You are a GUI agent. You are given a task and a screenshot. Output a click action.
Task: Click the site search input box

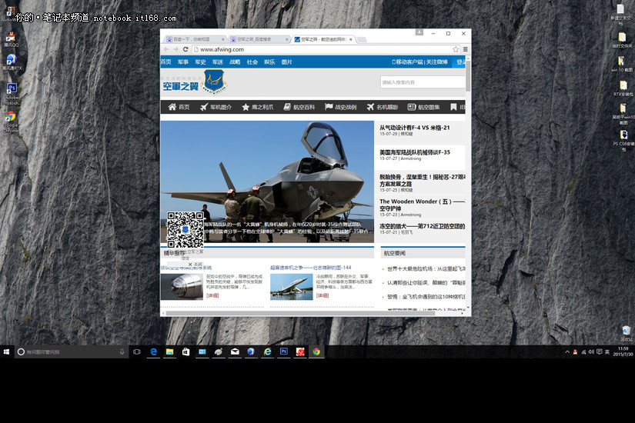click(423, 82)
